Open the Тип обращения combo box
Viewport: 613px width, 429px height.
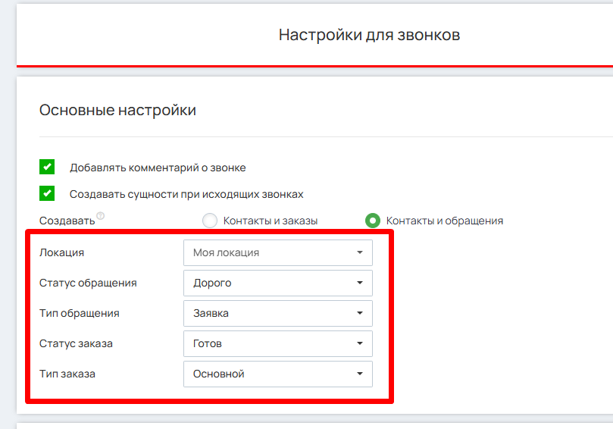[x=277, y=313]
